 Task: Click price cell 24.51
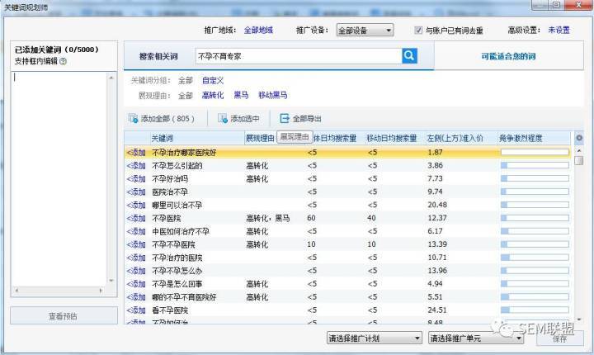tap(437, 310)
